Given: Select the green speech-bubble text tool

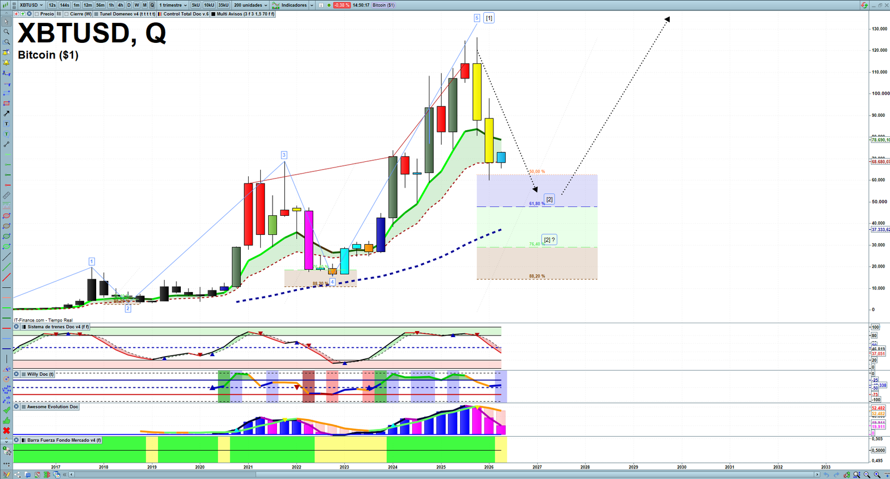Looking at the screenshot, I should click(x=6, y=134).
